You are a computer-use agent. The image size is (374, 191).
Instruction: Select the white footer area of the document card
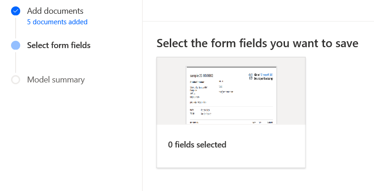tap(231, 146)
